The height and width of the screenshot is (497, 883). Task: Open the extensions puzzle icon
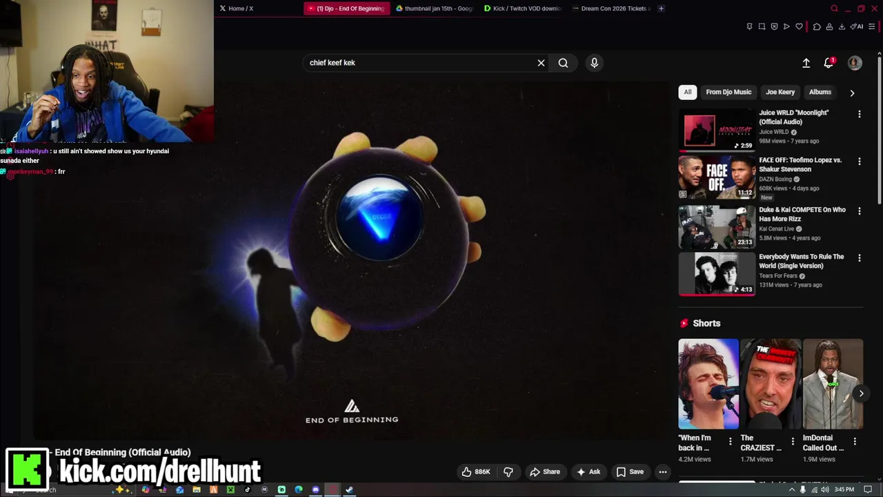(817, 27)
